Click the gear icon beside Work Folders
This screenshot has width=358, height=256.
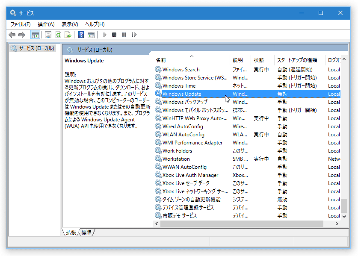pyautogui.click(x=158, y=150)
